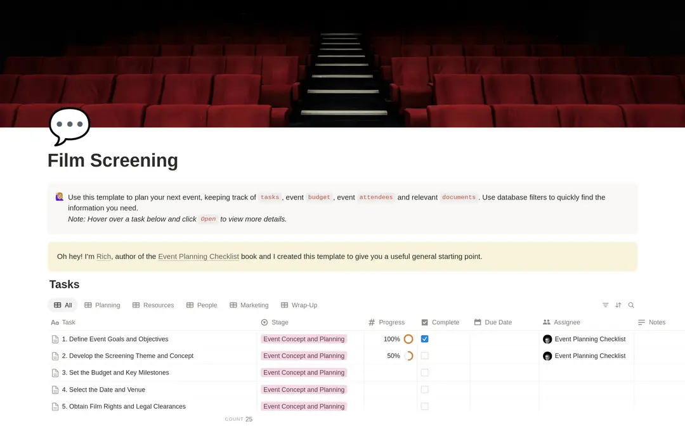This screenshot has height=427, width=685.
Task: Click page icon of Obtain Film Rights row
Action: coord(55,407)
